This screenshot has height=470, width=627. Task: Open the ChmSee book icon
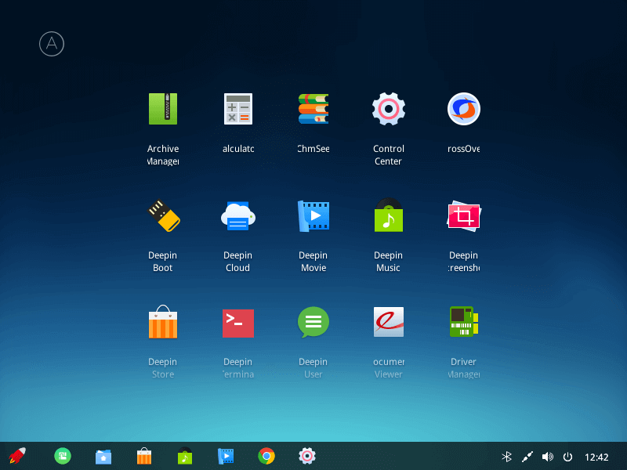(313, 109)
